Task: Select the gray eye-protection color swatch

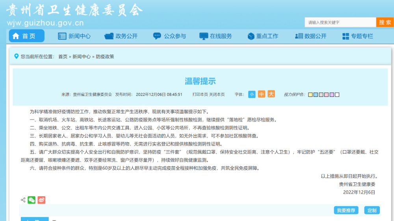Action: click(x=321, y=94)
